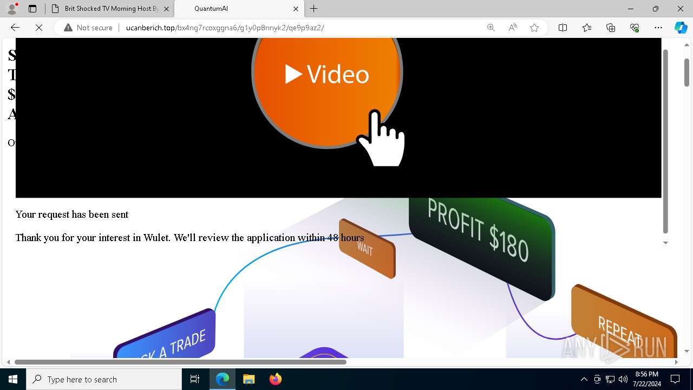Open the volume control icon
Image resolution: width=693 pixels, height=390 pixels.
[x=623, y=379]
